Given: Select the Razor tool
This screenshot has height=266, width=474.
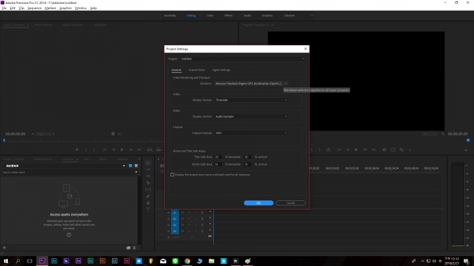Looking at the screenshot, I should click(148, 183).
